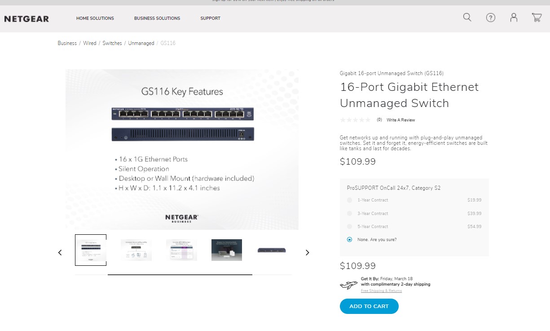Viewport: 550px width, 331px height.
Task: Show previous thumbnails with left arrow
Action: pyautogui.click(x=60, y=253)
